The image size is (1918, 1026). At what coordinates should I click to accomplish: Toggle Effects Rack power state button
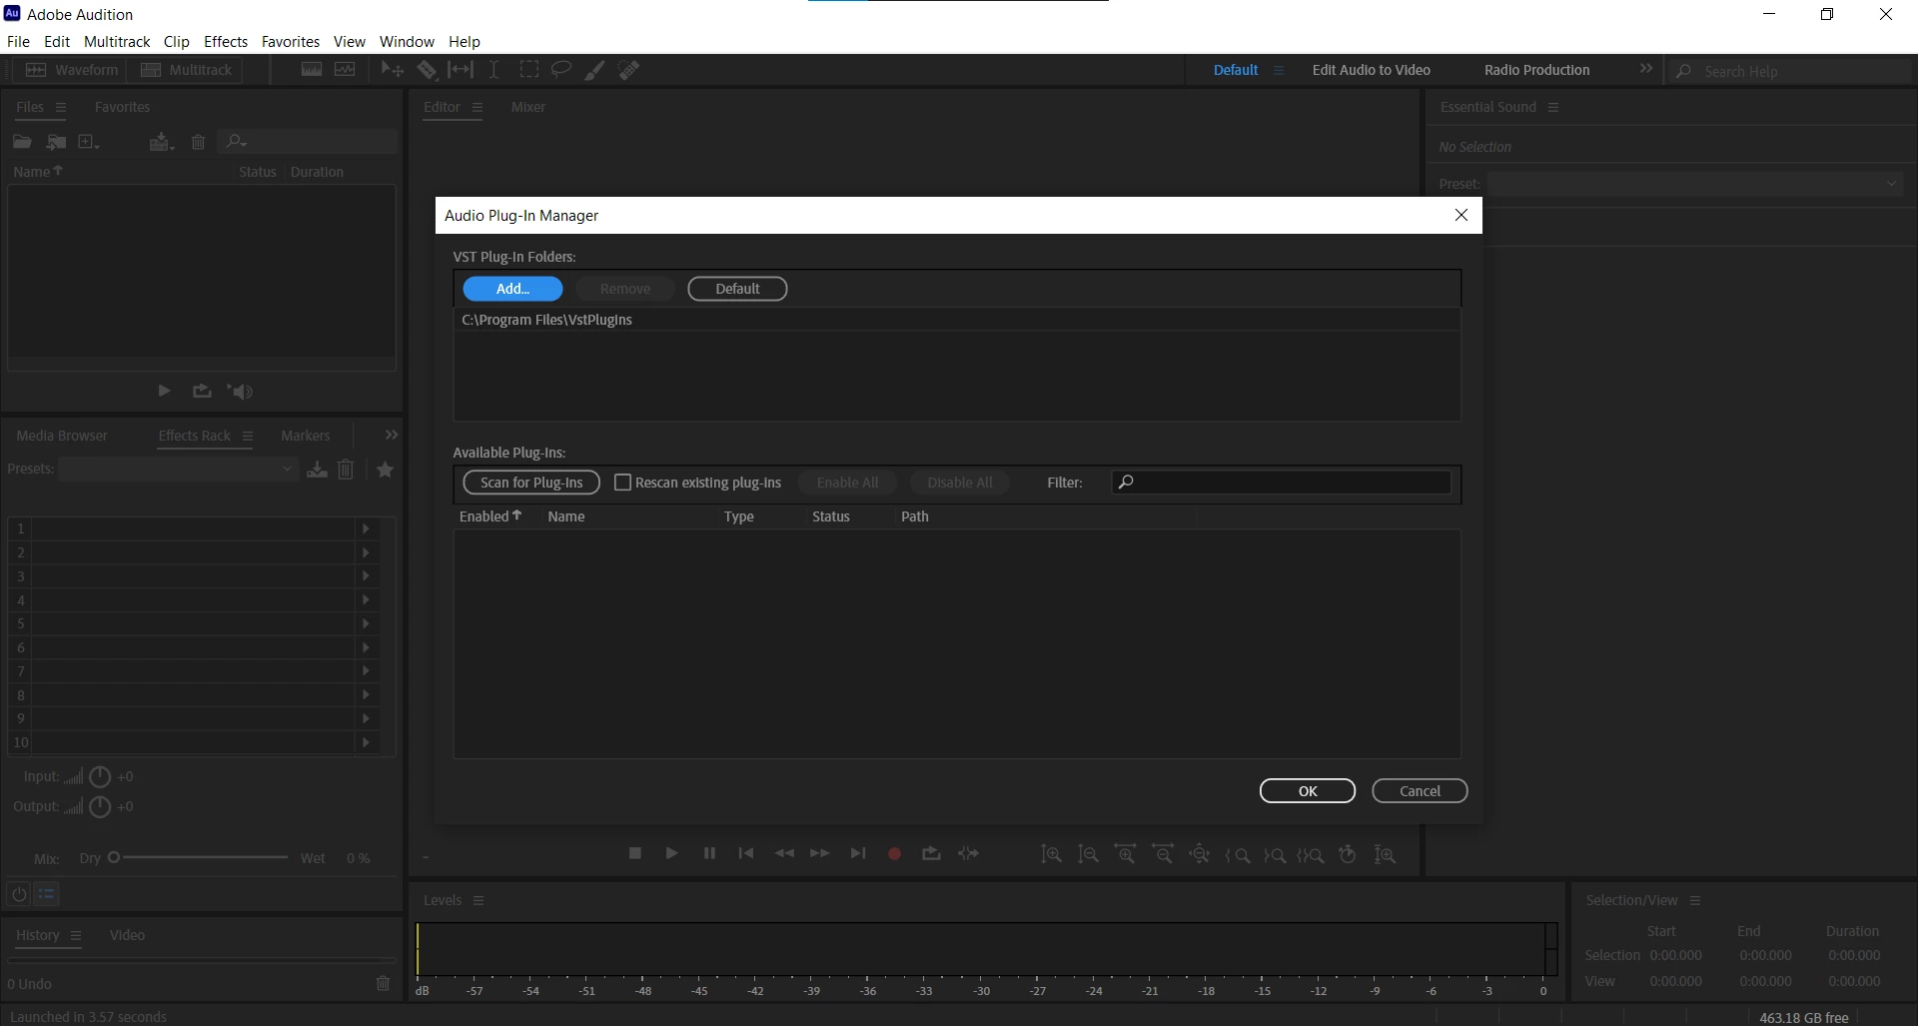[18, 894]
